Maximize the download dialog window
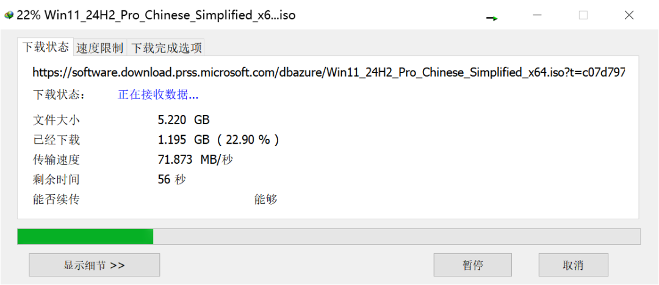Viewport: 659px width, 285px height. coord(583,16)
